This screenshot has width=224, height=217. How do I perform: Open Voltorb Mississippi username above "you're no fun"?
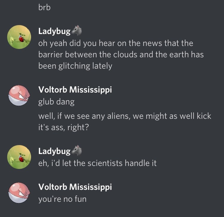(75, 187)
